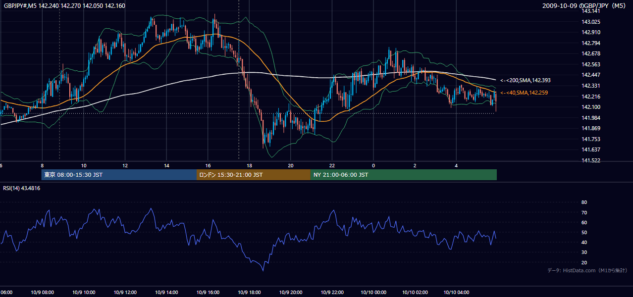Click the RSI(14) 43.4816 indicator label
The image size is (633, 297).
click(x=22, y=188)
